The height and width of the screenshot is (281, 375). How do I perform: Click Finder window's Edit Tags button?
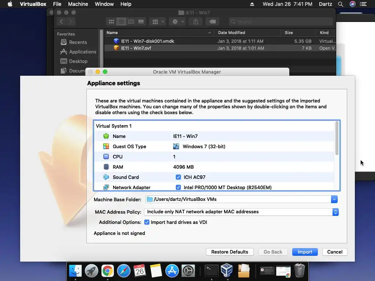click(212, 22)
